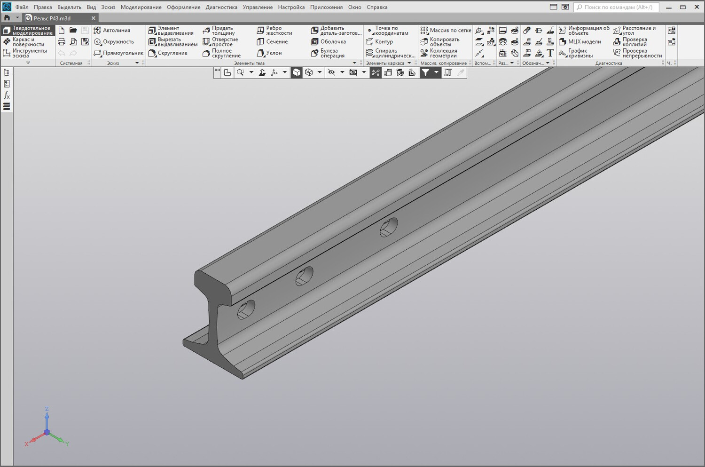The height and width of the screenshot is (467, 705).
Task: Choose Вырезать выдавливанием
Action: pyautogui.click(x=173, y=42)
